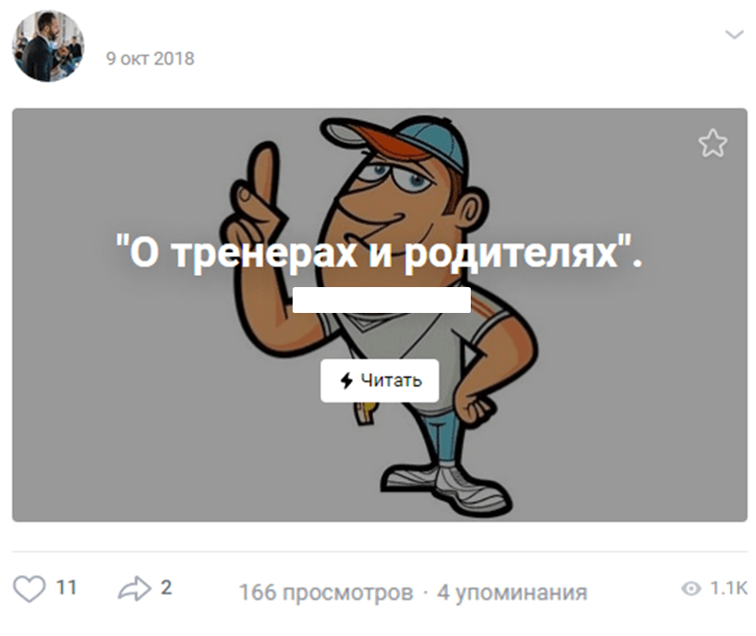The image size is (756, 636).
Task: Click the 1.1K views counter
Action: tap(728, 588)
